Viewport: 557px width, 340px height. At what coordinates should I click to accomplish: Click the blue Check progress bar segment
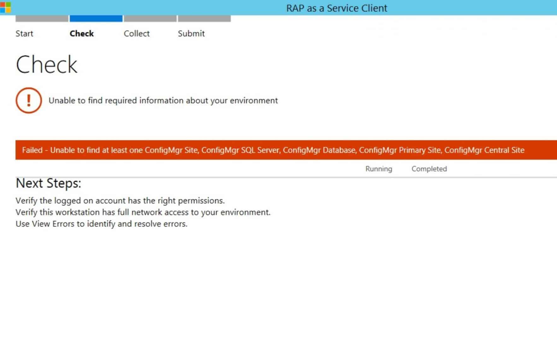point(96,19)
